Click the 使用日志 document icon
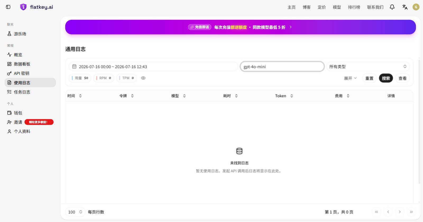This screenshot has width=423, height=222. coord(9,83)
